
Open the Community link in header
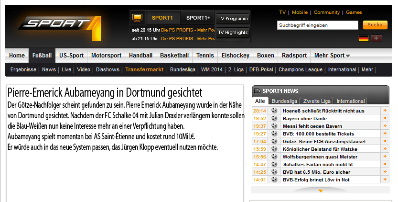pos(327,12)
